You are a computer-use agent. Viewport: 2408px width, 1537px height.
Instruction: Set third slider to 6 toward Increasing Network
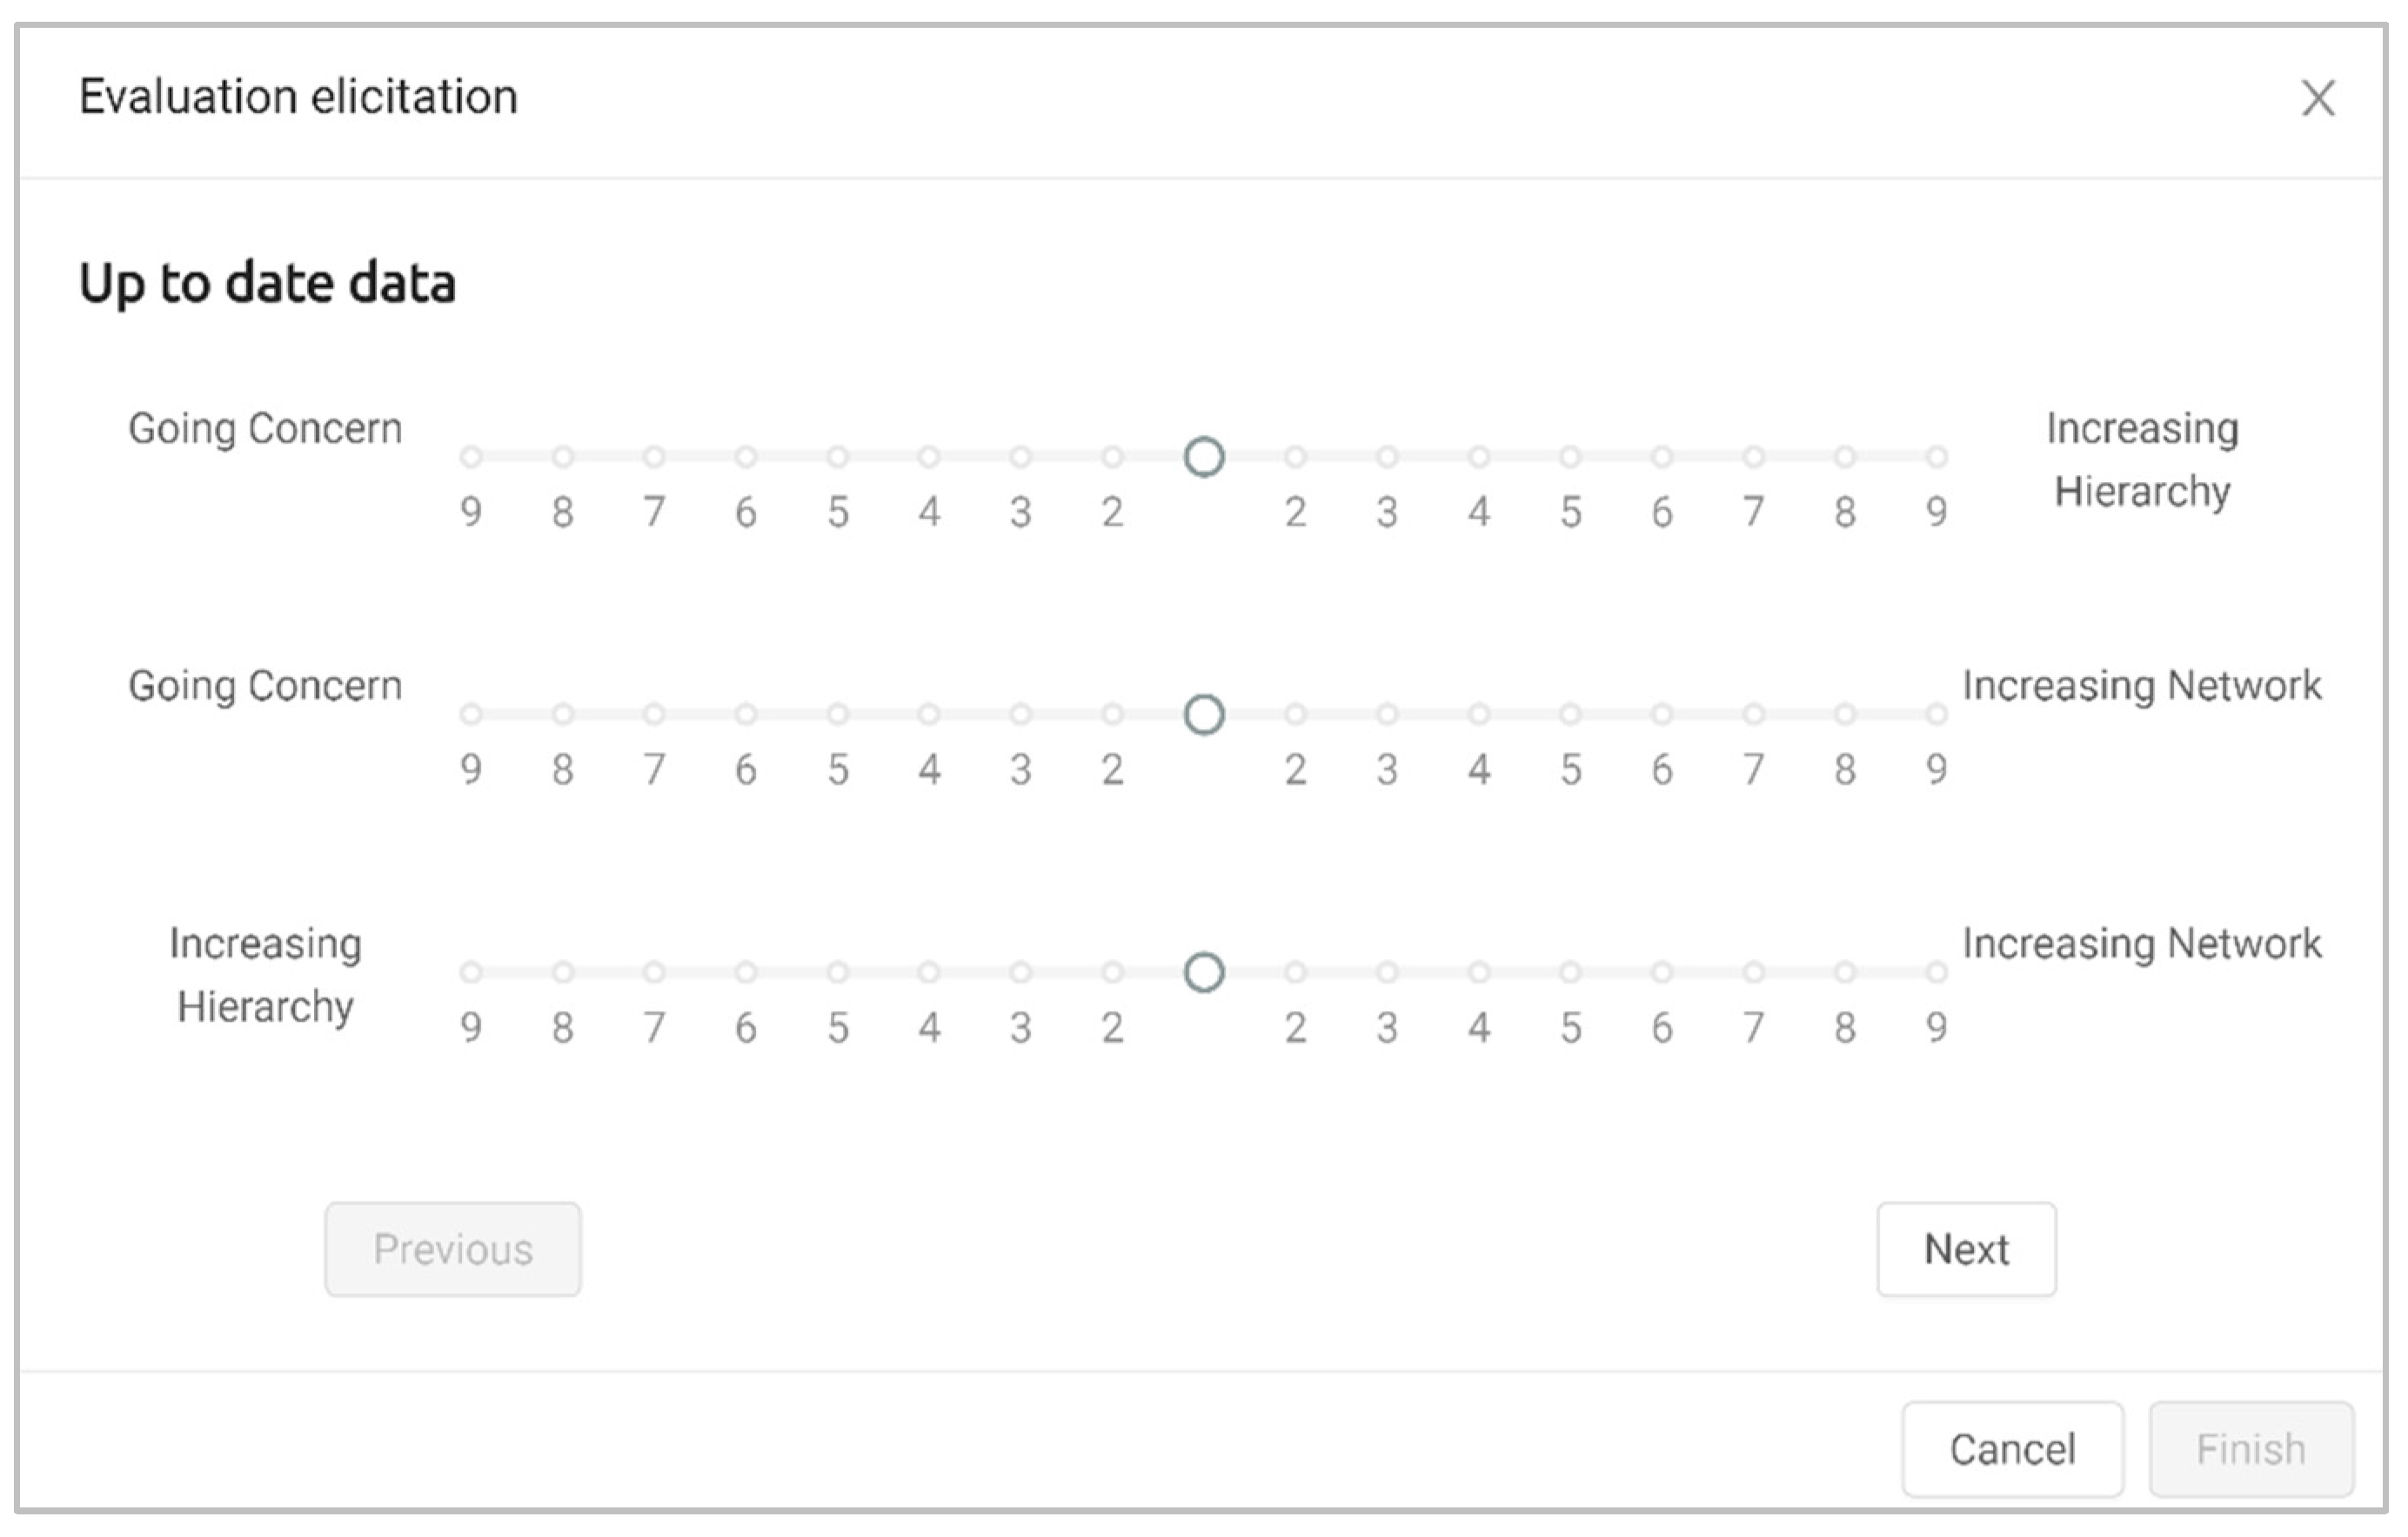(x=1662, y=971)
